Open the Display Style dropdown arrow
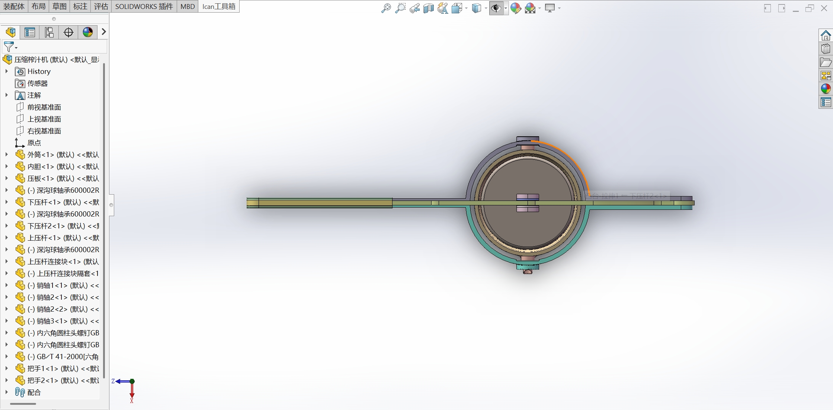 pyautogui.click(x=486, y=8)
